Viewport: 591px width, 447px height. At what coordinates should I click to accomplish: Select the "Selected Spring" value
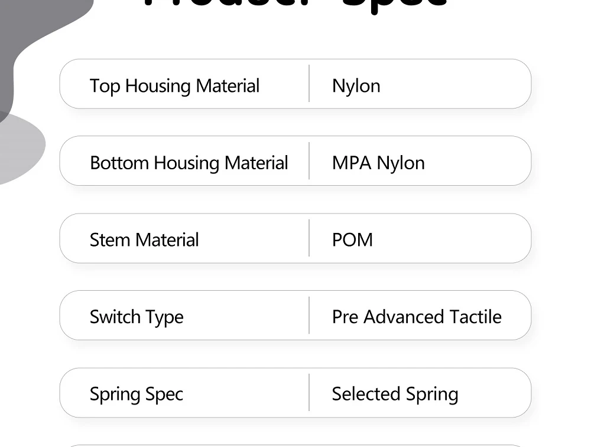coord(395,394)
